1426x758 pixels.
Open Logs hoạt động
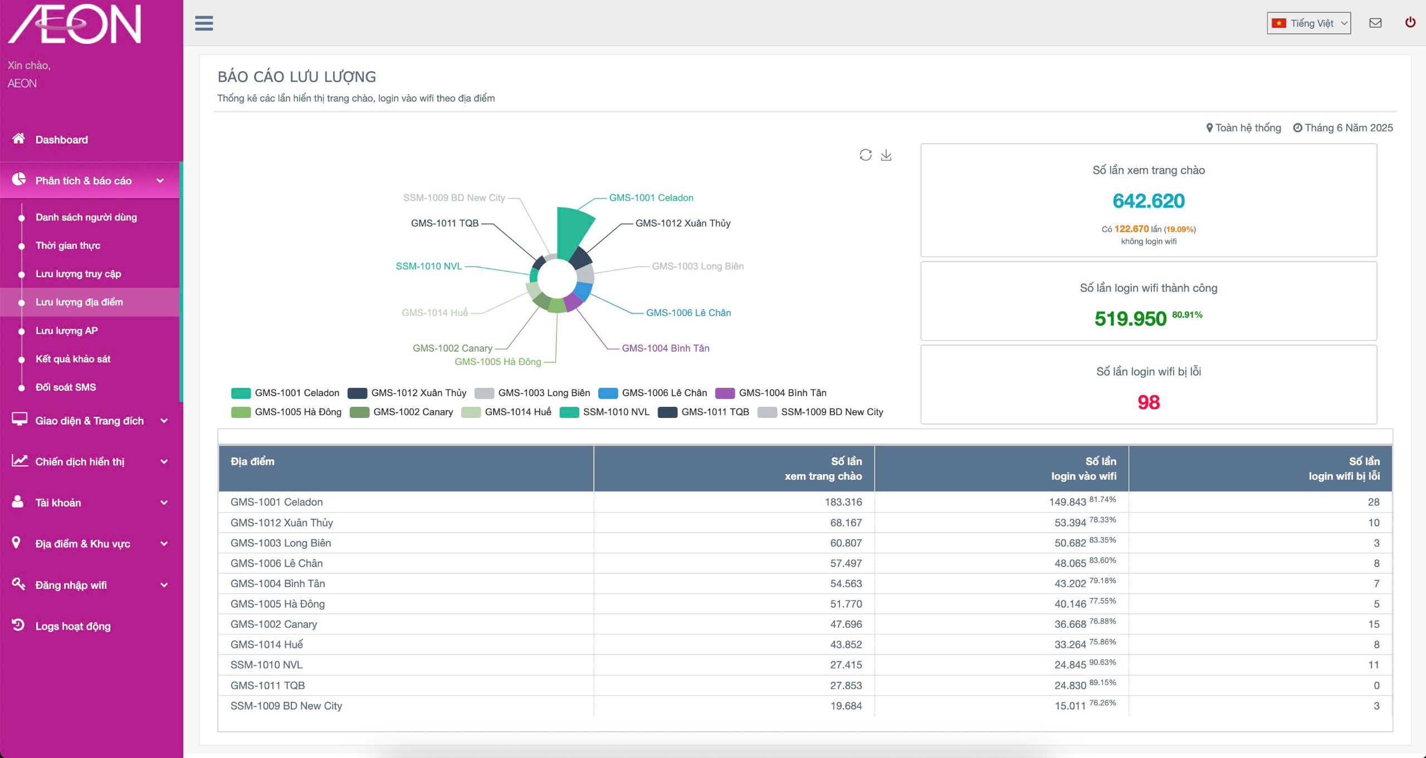coord(73,626)
